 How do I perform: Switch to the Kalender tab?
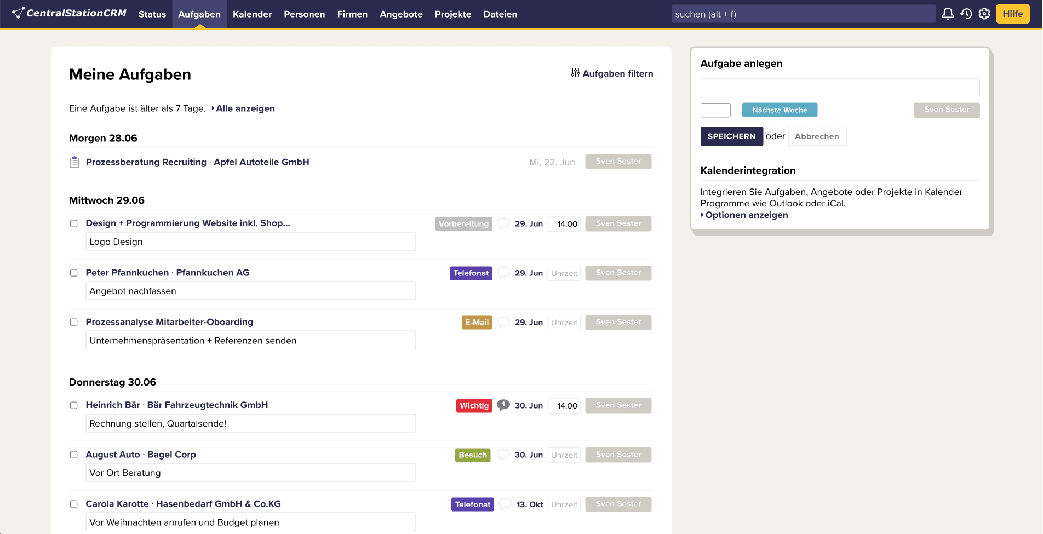point(252,14)
